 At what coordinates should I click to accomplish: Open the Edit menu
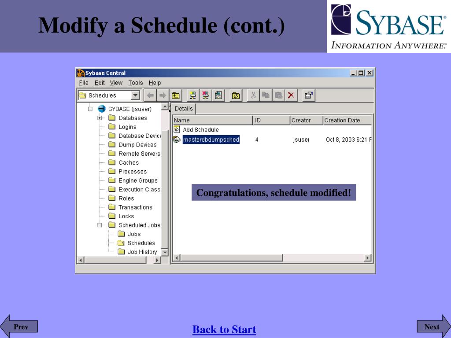(x=100, y=83)
